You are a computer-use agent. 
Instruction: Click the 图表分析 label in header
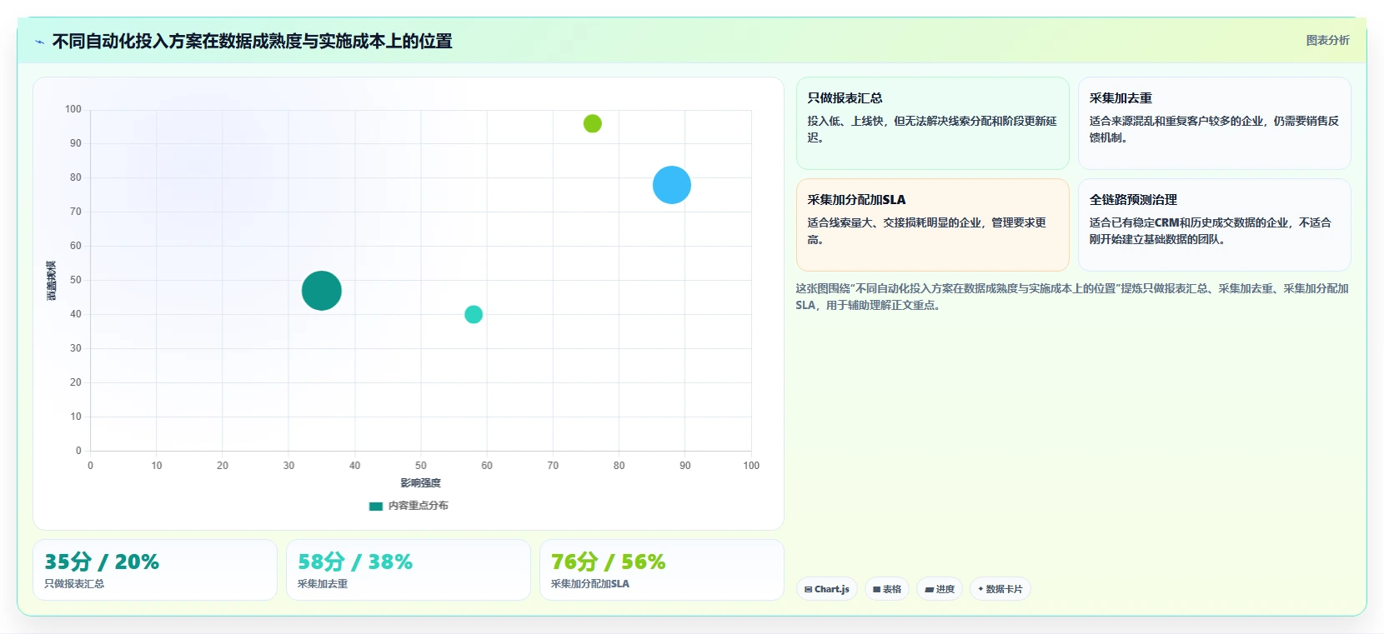click(1327, 40)
